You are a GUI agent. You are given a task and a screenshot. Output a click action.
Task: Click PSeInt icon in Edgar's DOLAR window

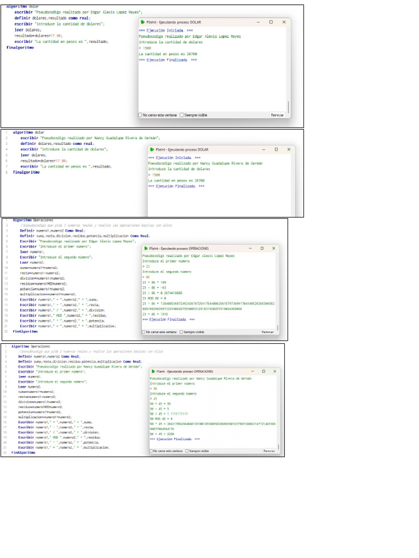coord(142,22)
